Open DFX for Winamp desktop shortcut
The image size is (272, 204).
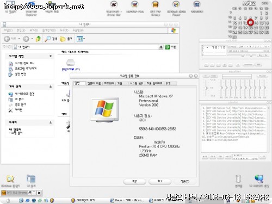(156, 8)
